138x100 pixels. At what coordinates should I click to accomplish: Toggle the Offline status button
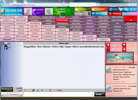114,49
